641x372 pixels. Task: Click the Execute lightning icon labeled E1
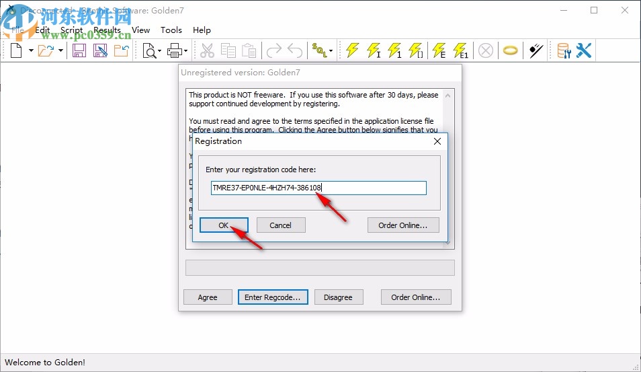(461, 50)
